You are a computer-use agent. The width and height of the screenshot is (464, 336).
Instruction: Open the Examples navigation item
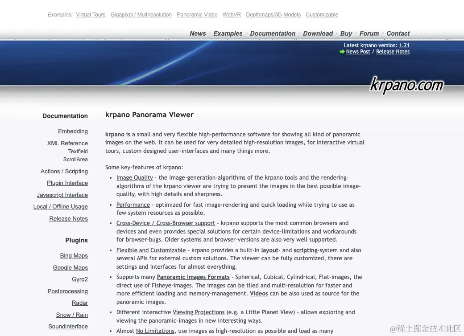228,34
